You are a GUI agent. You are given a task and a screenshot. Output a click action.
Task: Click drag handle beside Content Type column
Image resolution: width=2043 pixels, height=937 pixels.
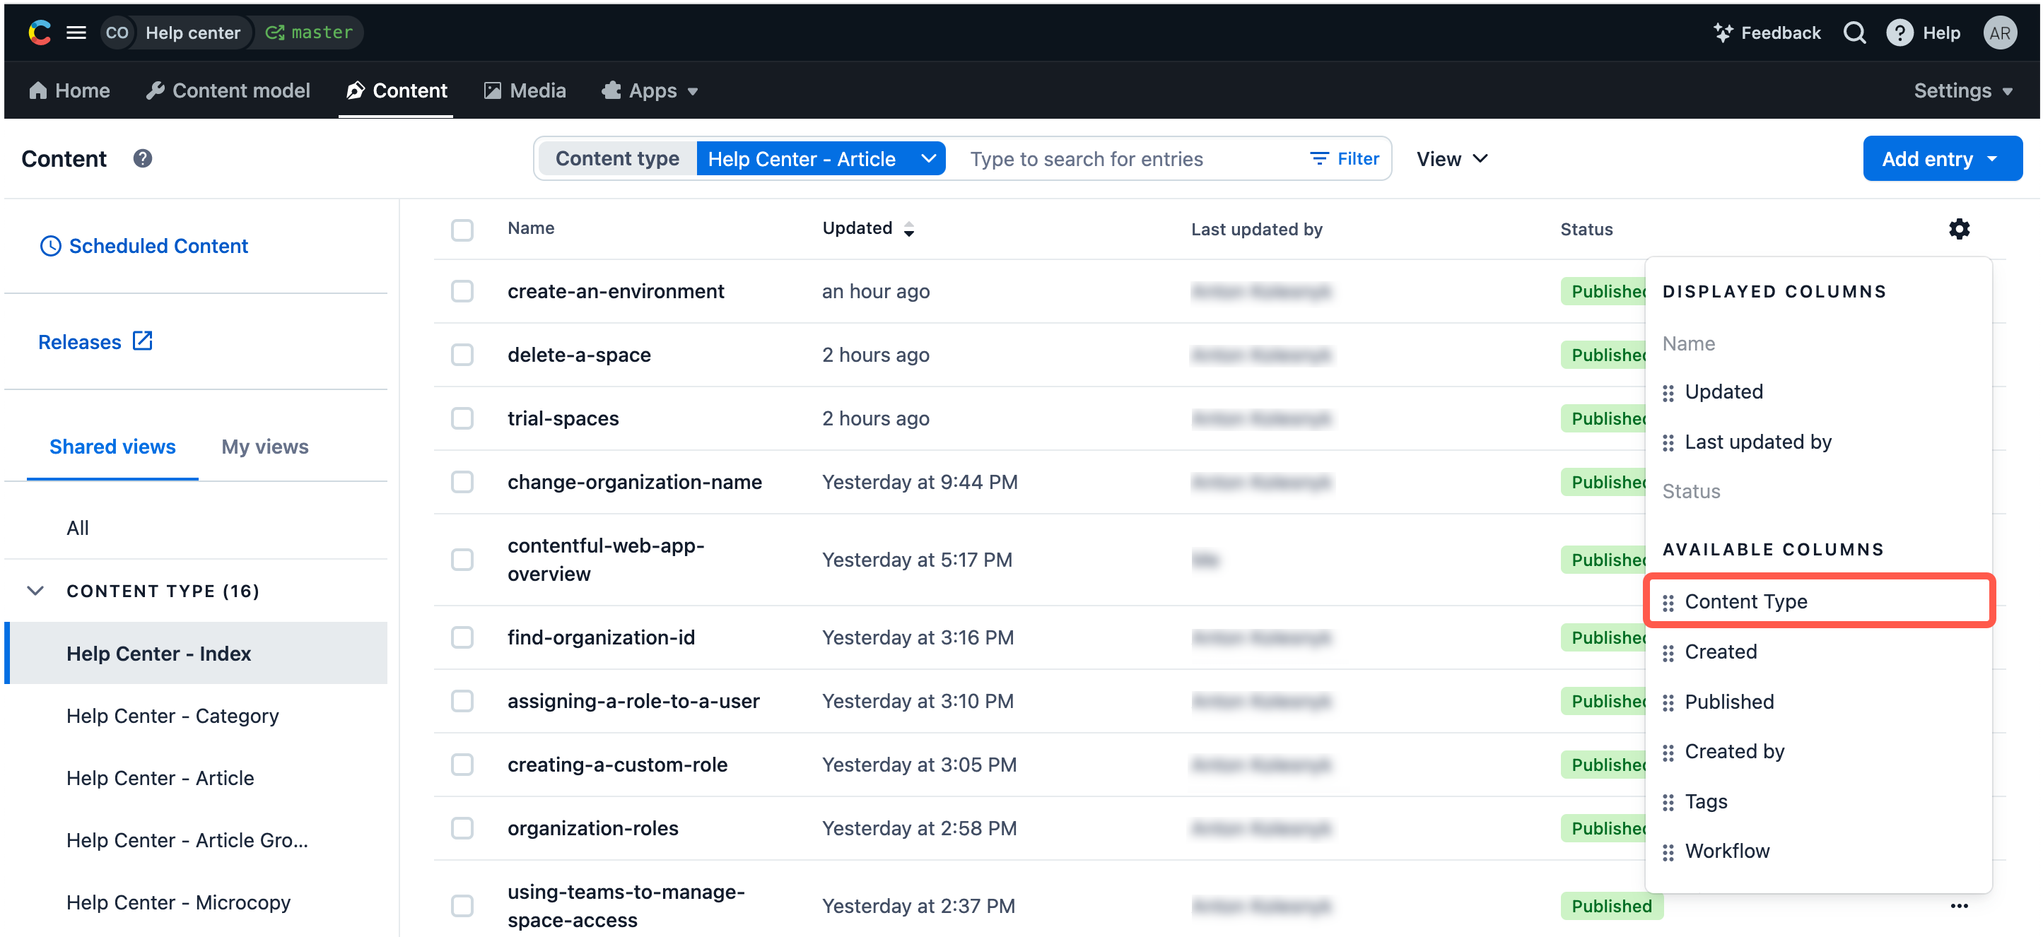(x=1668, y=603)
